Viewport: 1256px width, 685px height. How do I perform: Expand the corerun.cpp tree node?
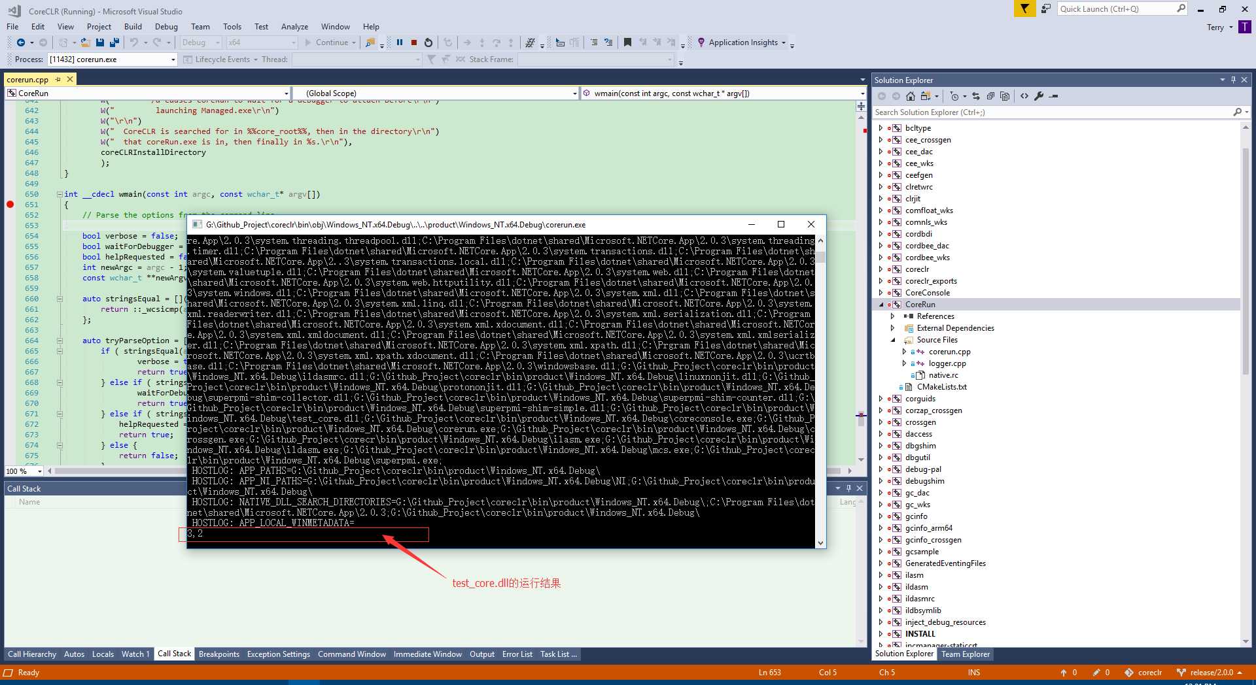[x=904, y=352]
